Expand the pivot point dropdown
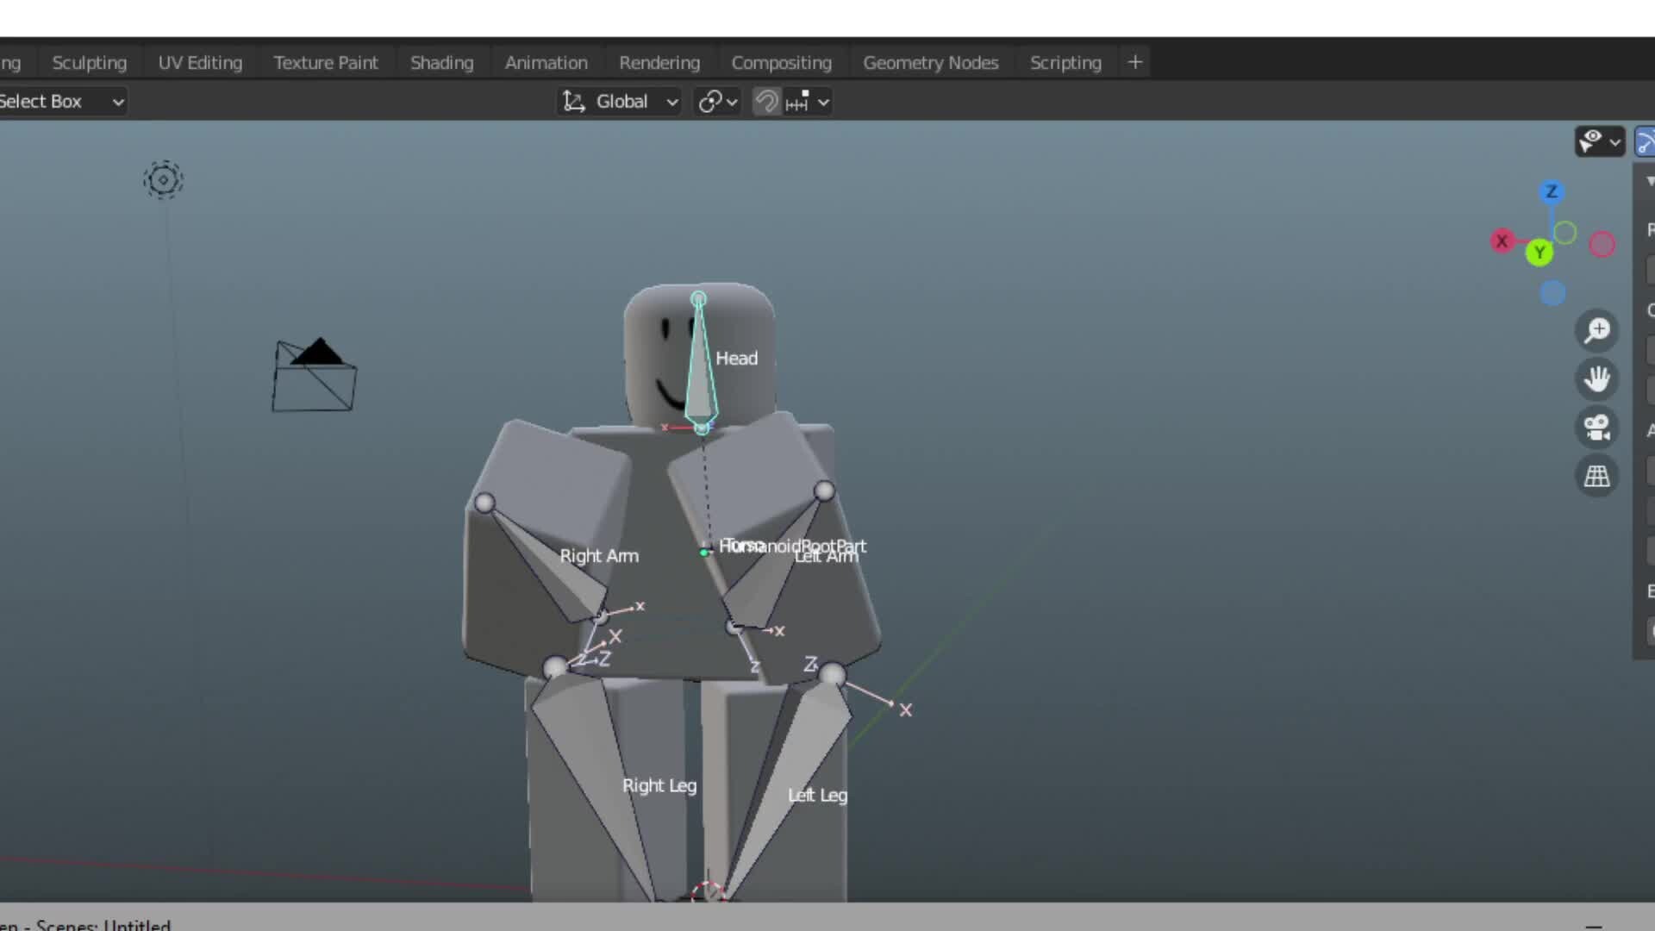Screen dimensions: 1655x931 click(717, 102)
